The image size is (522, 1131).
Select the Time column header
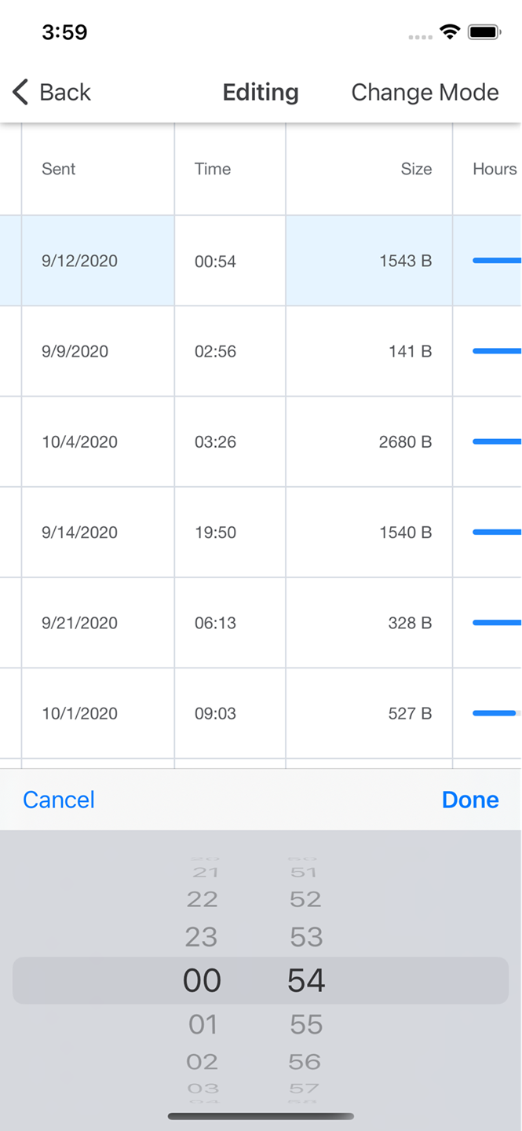(x=213, y=169)
